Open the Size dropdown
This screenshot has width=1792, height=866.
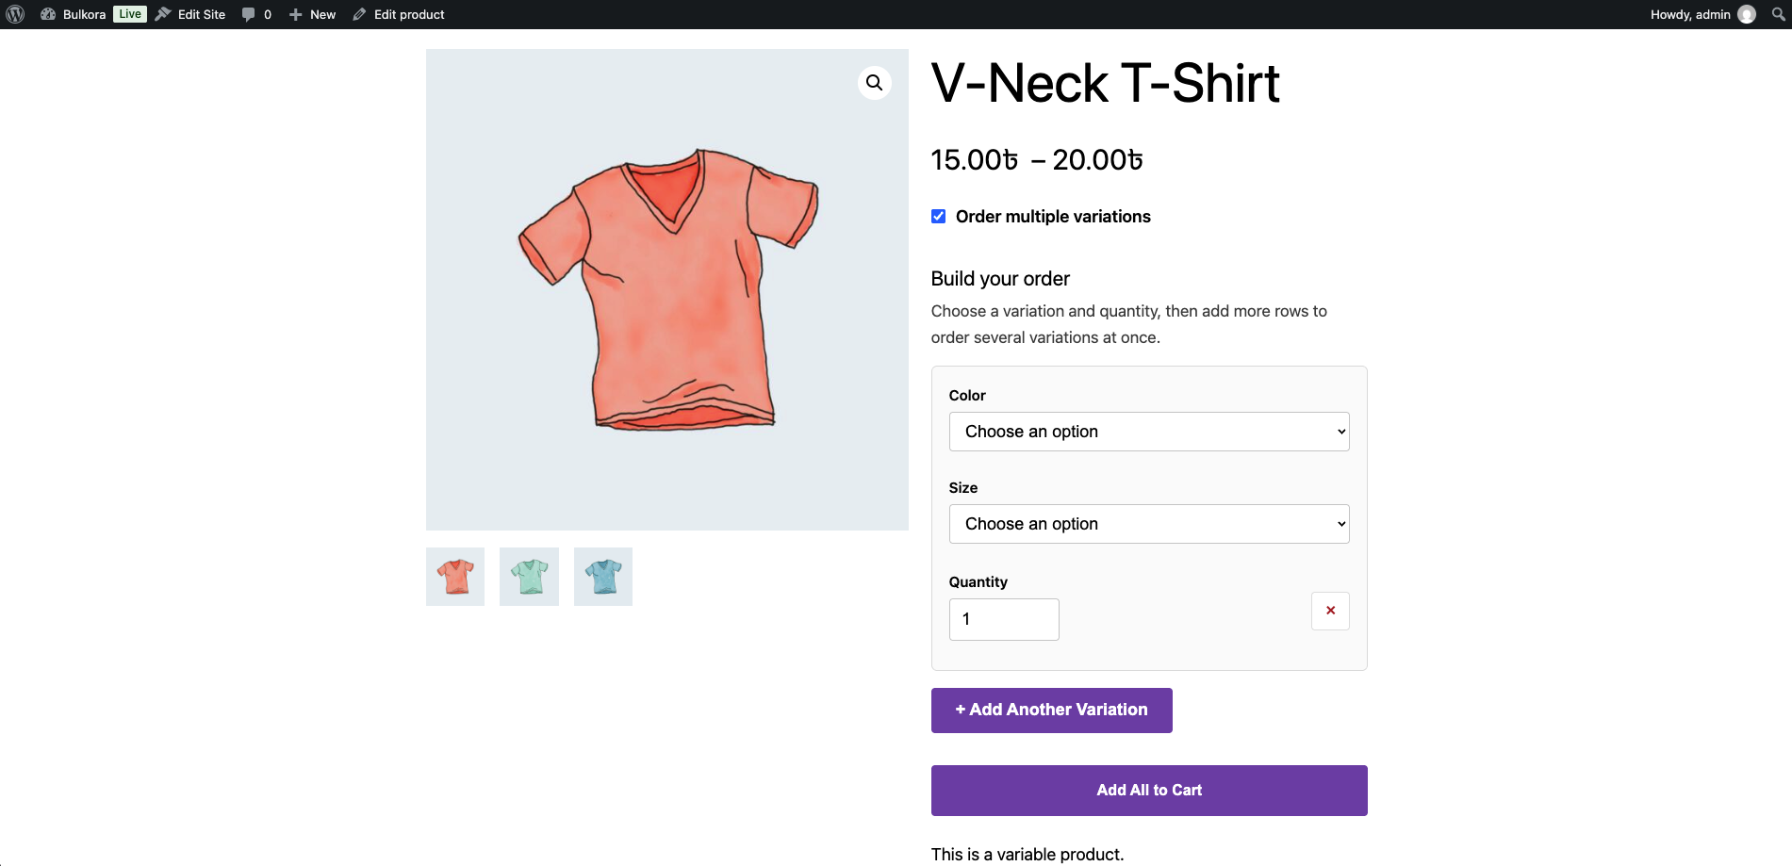(1149, 524)
